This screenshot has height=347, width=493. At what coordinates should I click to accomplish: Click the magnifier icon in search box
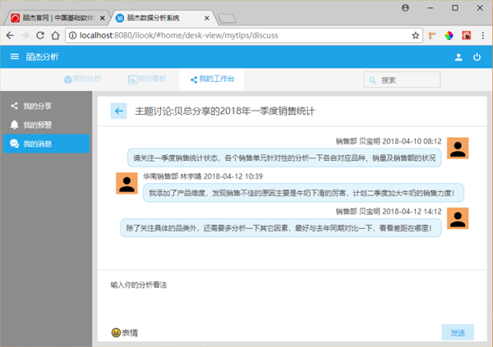(372, 80)
